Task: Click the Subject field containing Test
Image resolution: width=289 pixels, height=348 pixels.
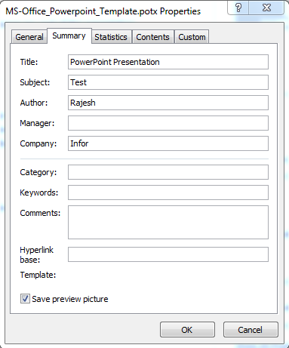Action: click(168, 82)
